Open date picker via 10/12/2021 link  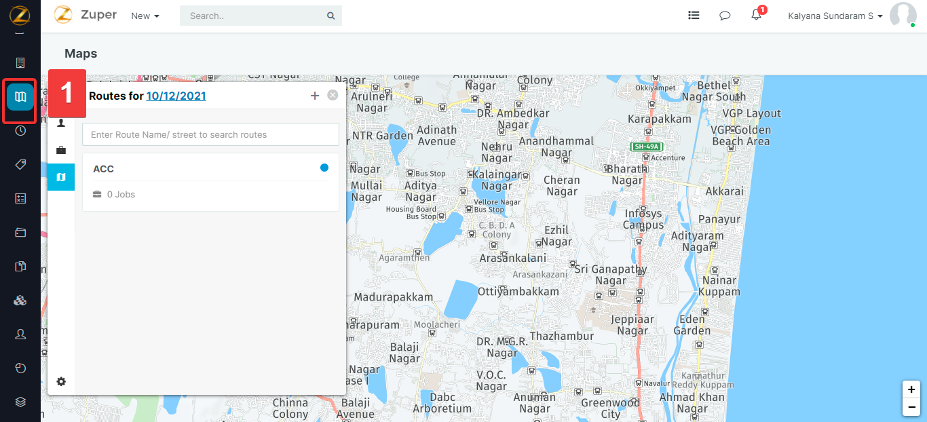[176, 96]
